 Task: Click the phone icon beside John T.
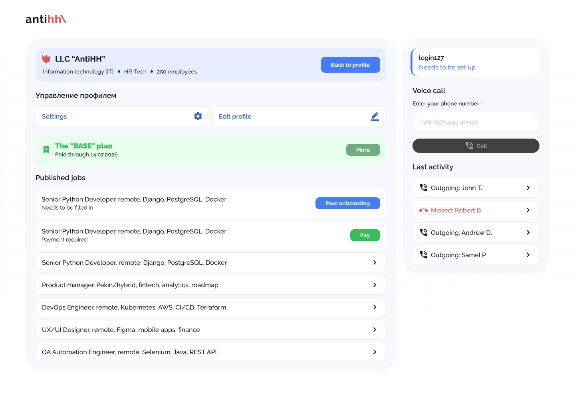(424, 188)
